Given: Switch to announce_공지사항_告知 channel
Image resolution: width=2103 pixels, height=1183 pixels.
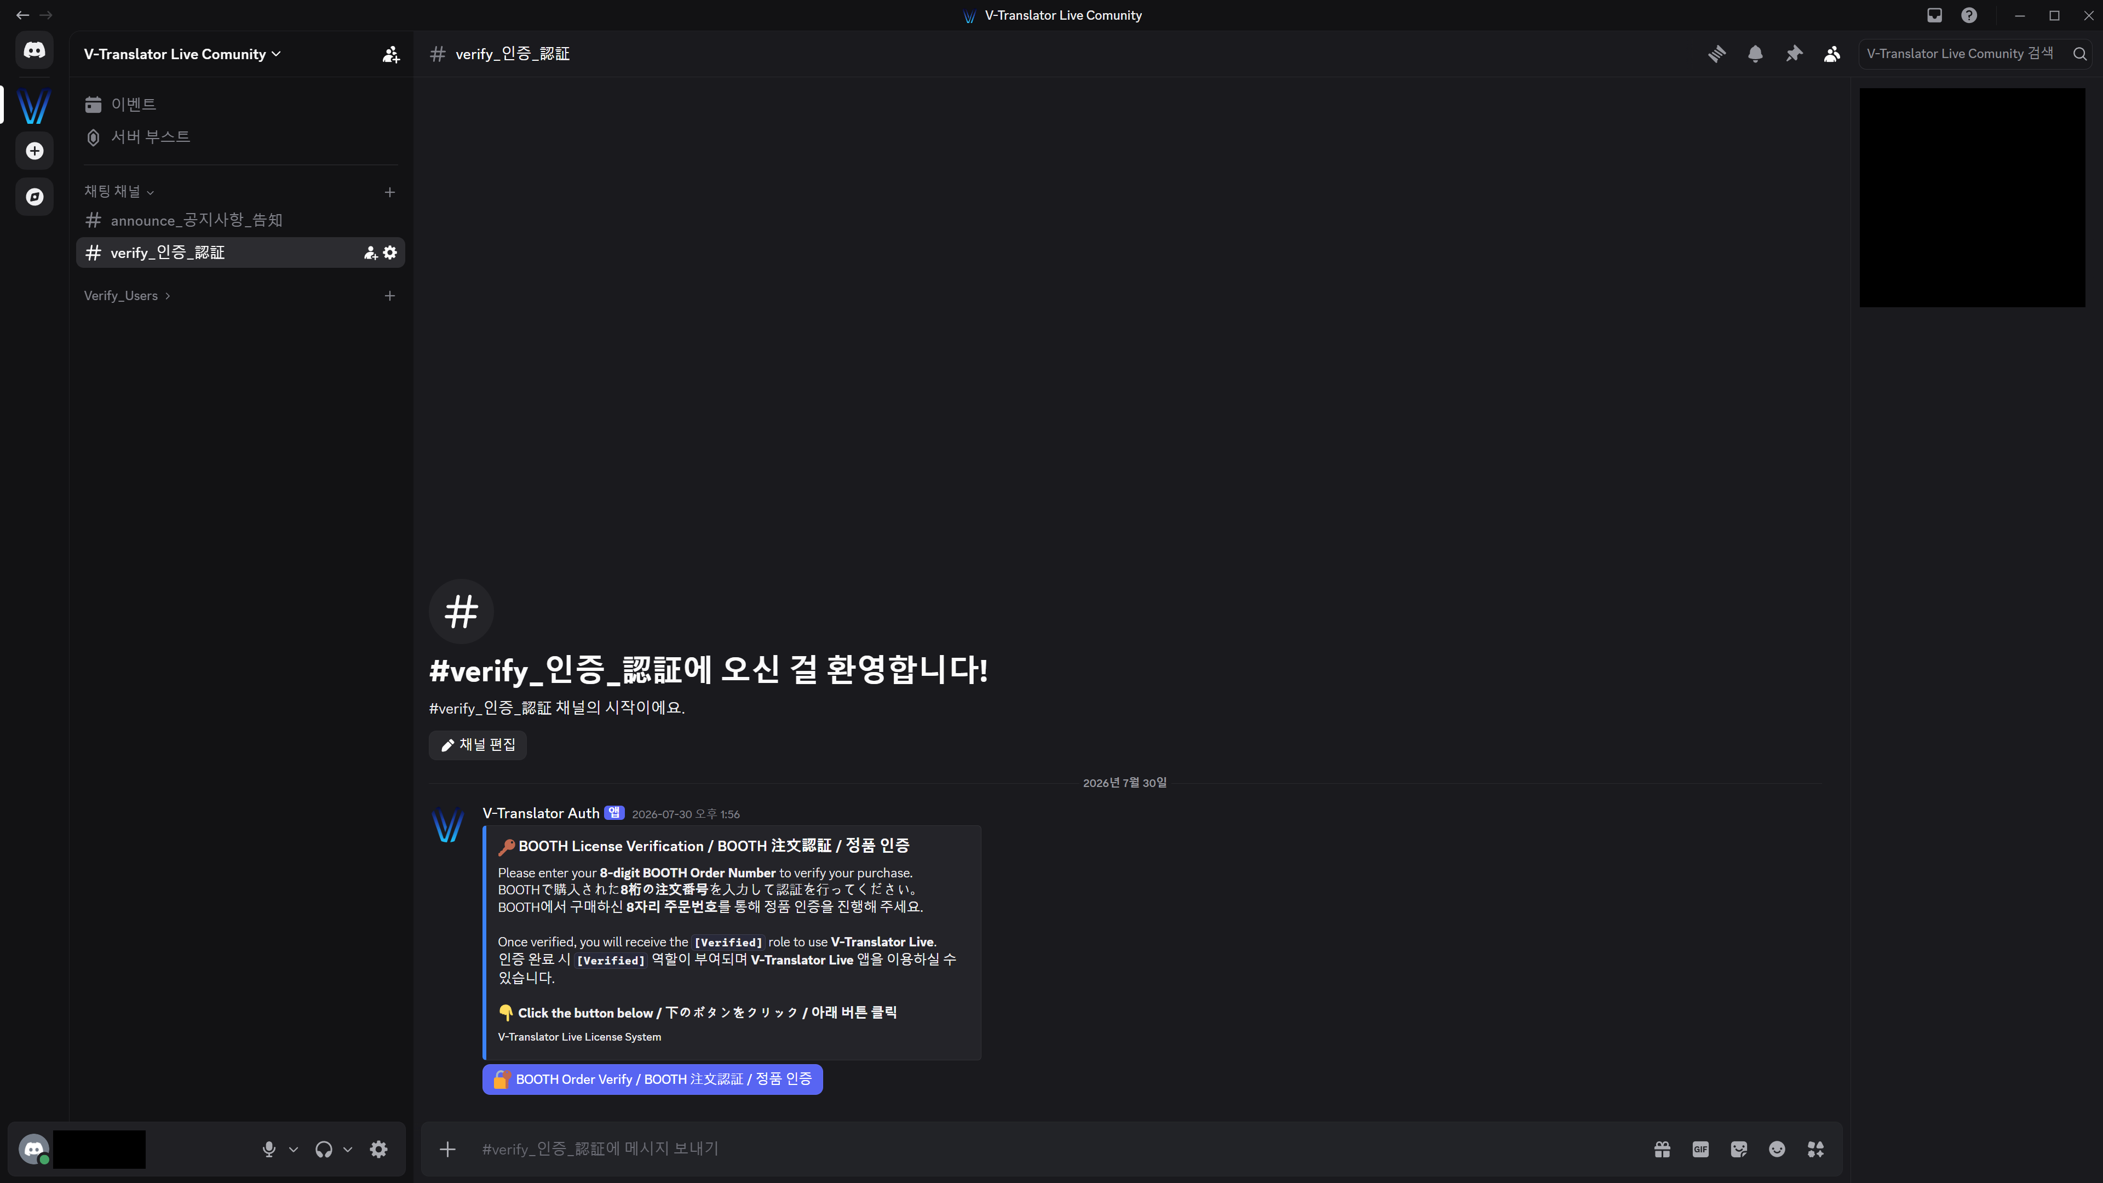Looking at the screenshot, I should pyautogui.click(x=241, y=220).
